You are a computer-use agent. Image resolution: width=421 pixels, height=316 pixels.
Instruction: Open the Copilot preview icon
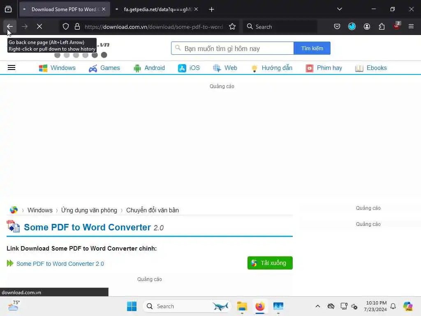pyautogui.click(x=408, y=306)
